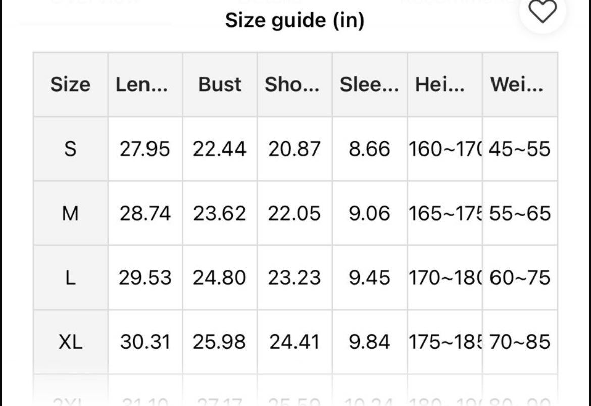
Task: Click the 23.62 bust cell
Action: click(220, 213)
